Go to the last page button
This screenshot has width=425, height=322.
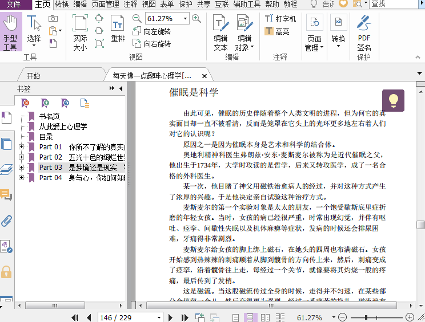pyautogui.click(x=185, y=317)
